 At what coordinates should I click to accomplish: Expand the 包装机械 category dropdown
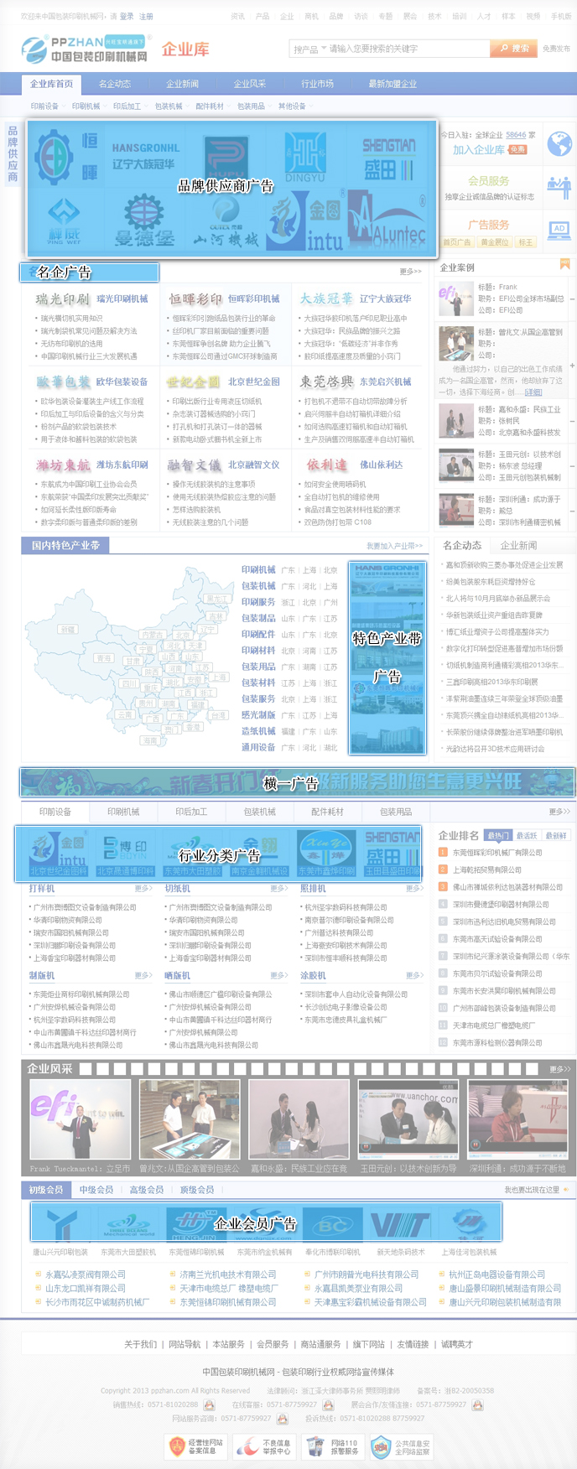click(x=171, y=106)
